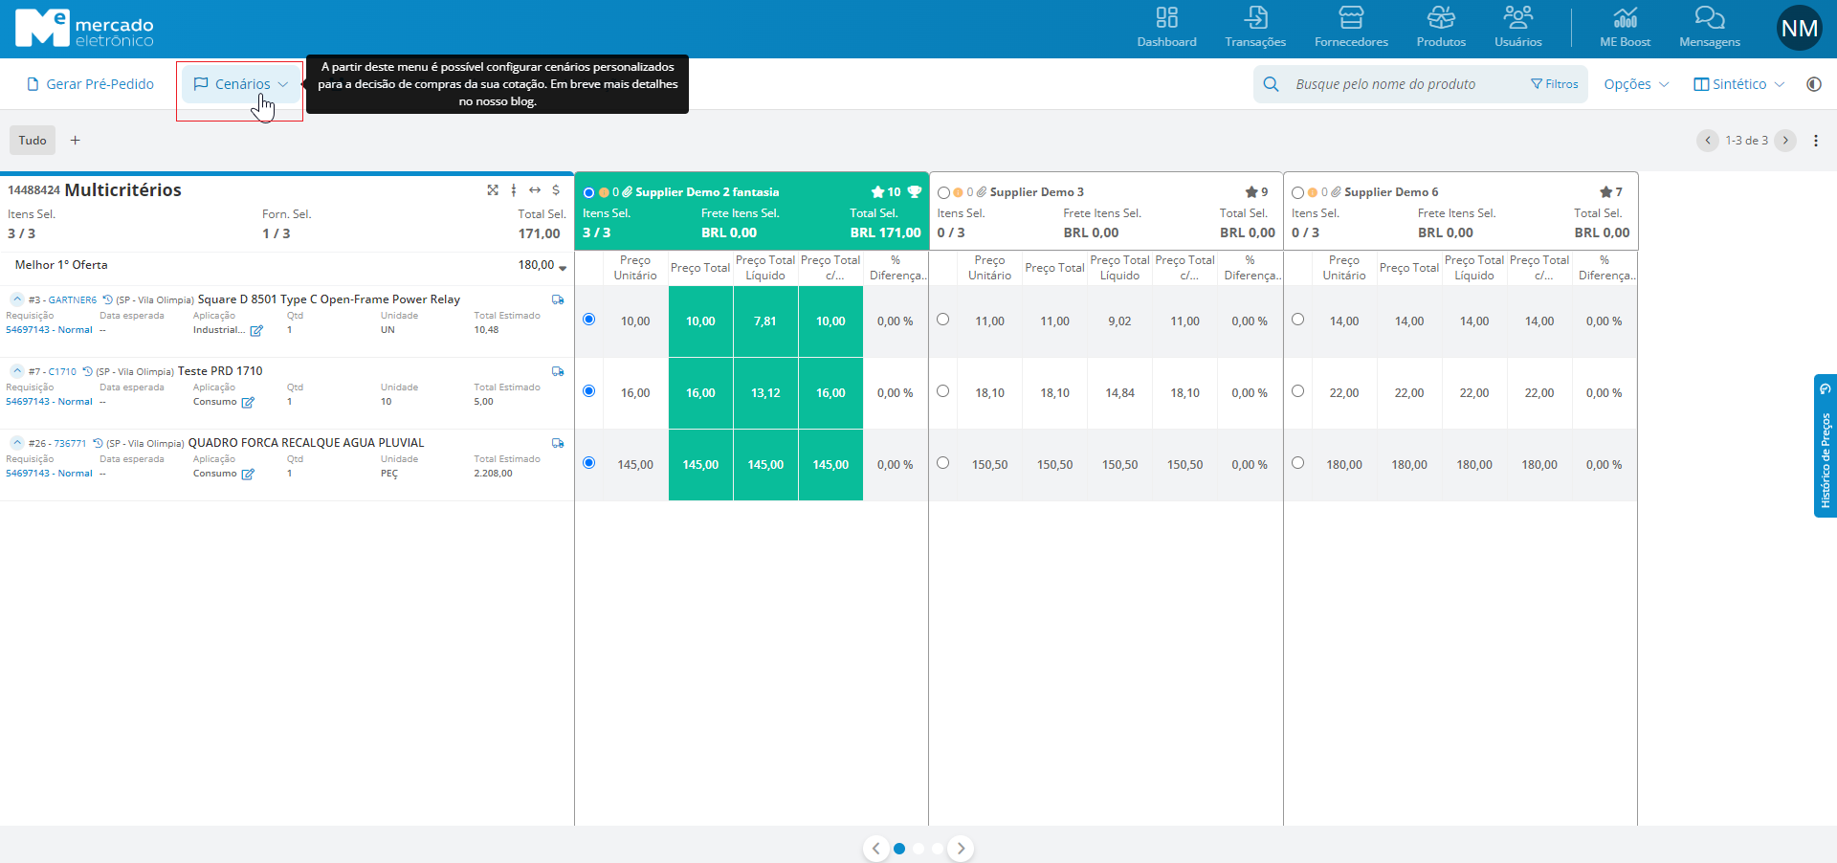Select Supplier Demo 2 radio for 145,00 row
The width and height of the screenshot is (1837, 863).
[x=588, y=463]
